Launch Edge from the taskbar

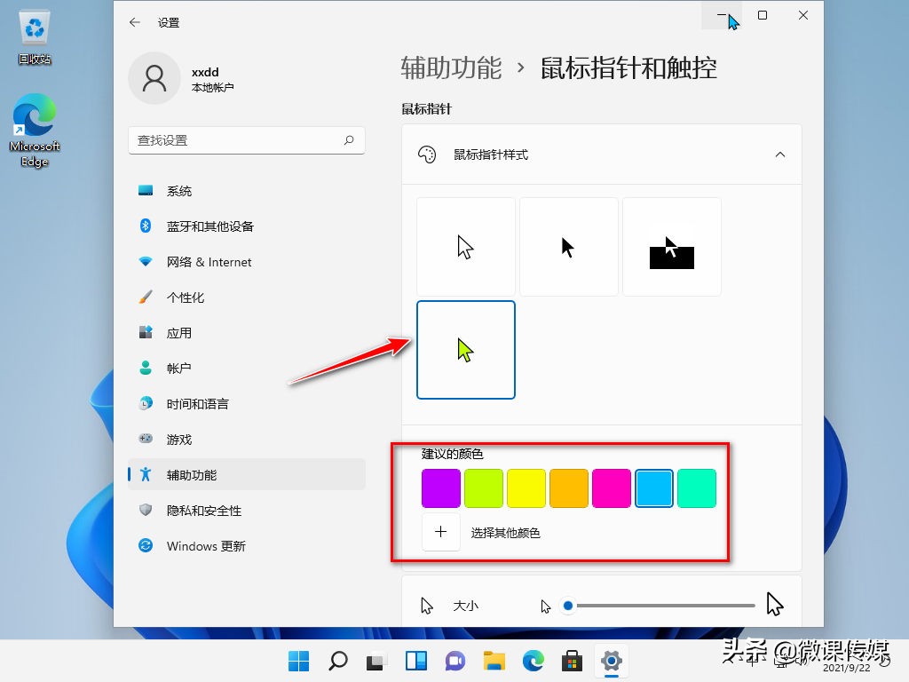[534, 661]
